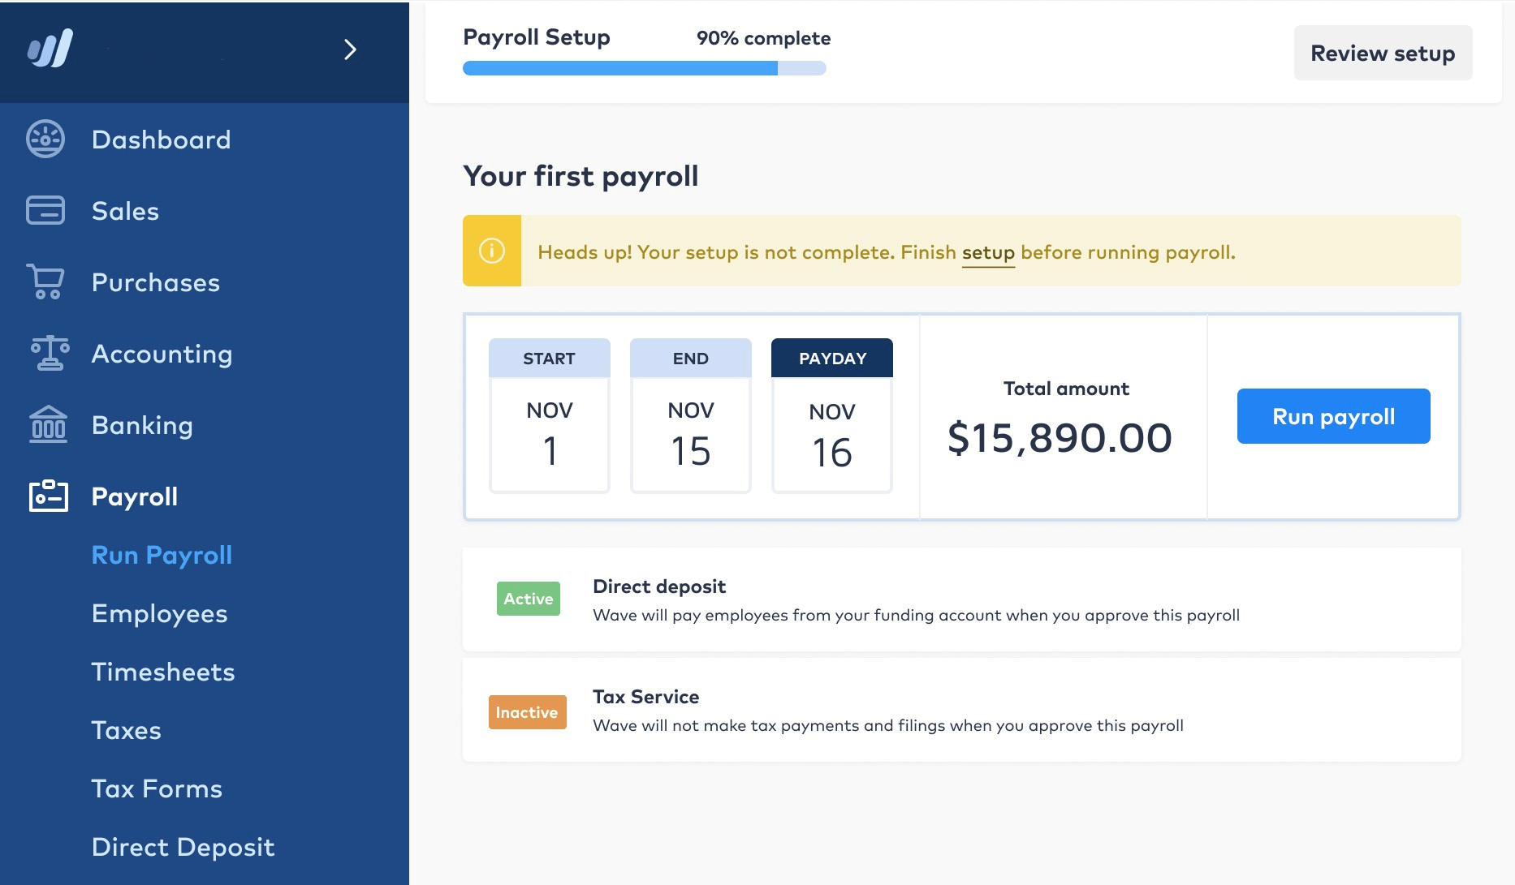Collapse the Payroll menu section

135,496
